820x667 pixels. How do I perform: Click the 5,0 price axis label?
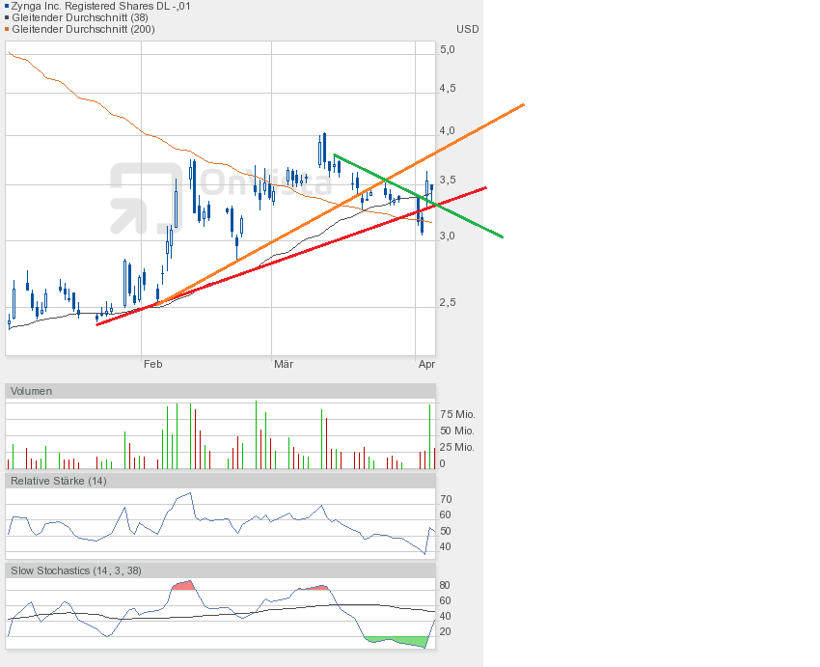click(447, 49)
